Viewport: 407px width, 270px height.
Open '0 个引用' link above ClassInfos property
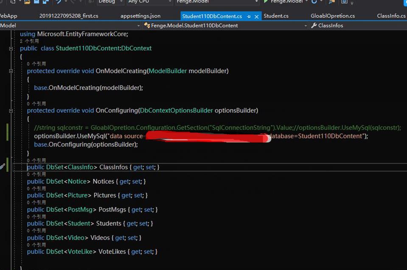pos(36,160)
